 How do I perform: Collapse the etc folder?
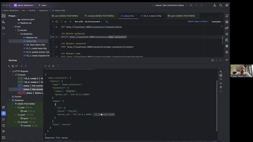pos(13,26)
